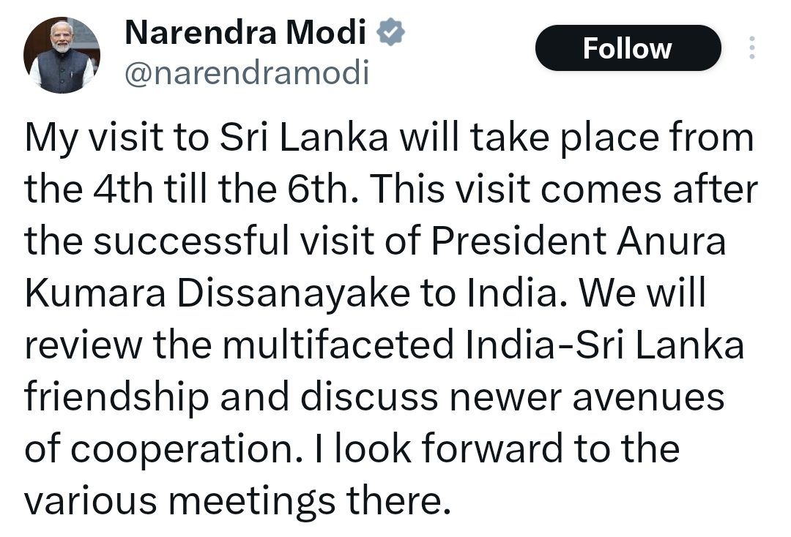This screenshot has width=791, height=537.
Task: Click the word "Dissanayake" in the tweet
Action: click(293, 293)
